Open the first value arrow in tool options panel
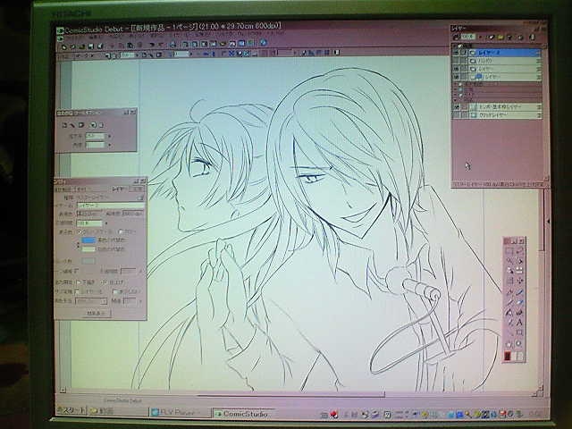Viewport: 572px width, 429px height. pos(109,136)
